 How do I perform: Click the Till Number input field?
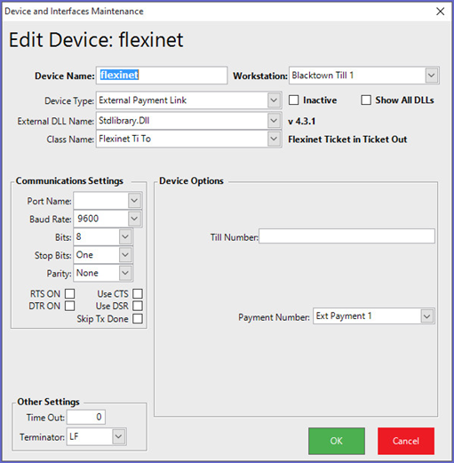346,236
